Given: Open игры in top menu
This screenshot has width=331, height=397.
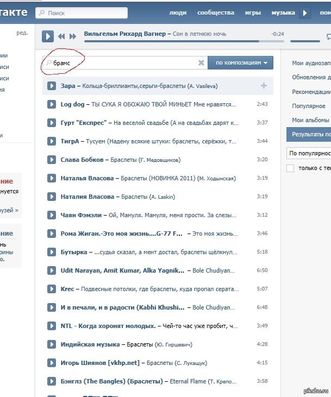Looking at the screenshot, I should [253, 12].
